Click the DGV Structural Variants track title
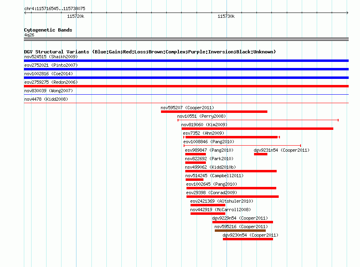360x267 pixels. click(150, 52)
